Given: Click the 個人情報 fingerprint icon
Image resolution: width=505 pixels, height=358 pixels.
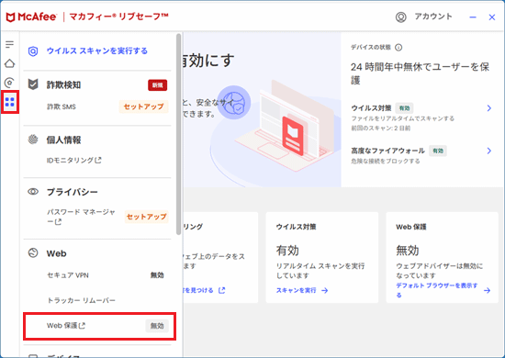Looking at the screenshot, I should pyautogui.click(x=33, y=140).
